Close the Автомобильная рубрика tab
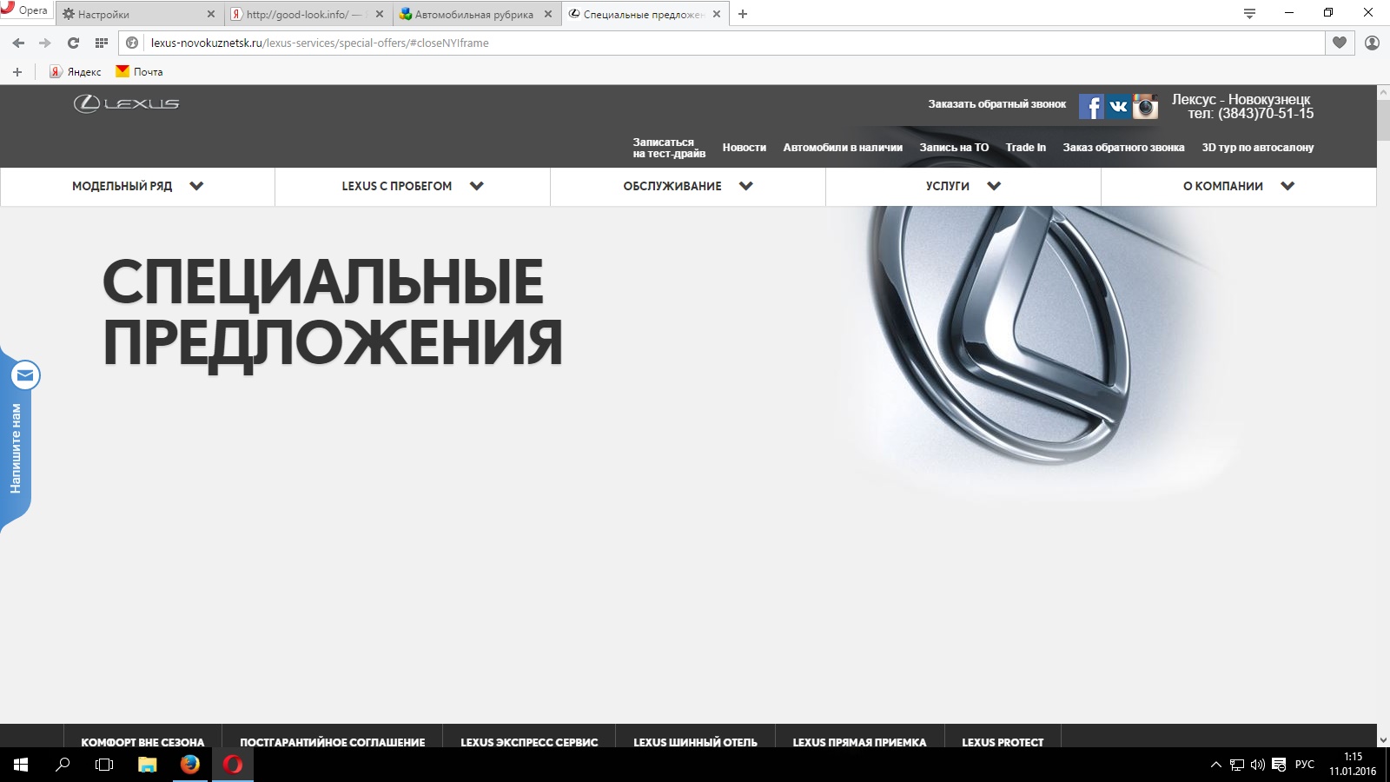This screenshot has width=1390, height=782. tap(547, 14)
